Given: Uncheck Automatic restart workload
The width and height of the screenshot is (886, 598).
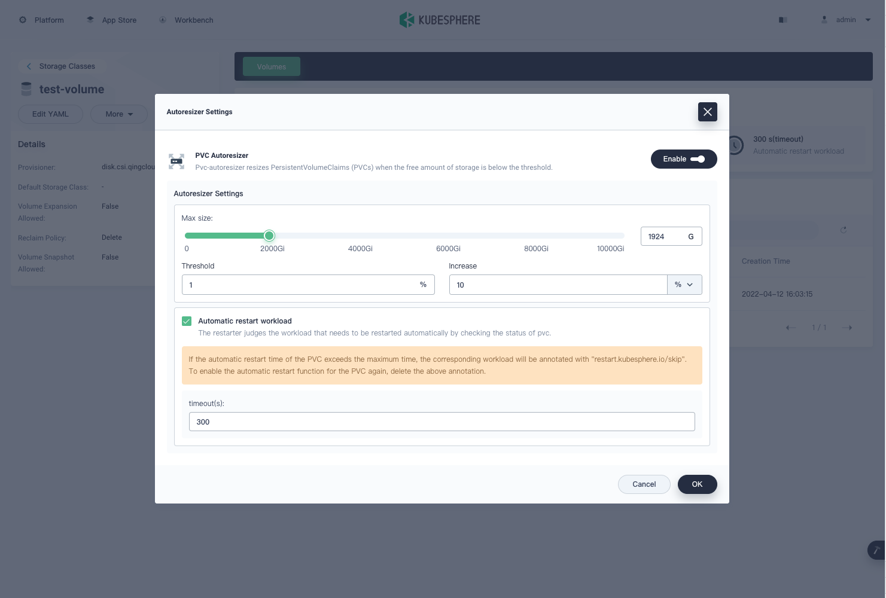Looking at the screenshot, I should (x=187, y=321).
